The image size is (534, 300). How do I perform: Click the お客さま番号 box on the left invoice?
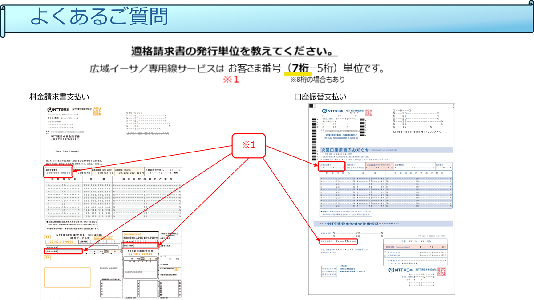(58, 172)
